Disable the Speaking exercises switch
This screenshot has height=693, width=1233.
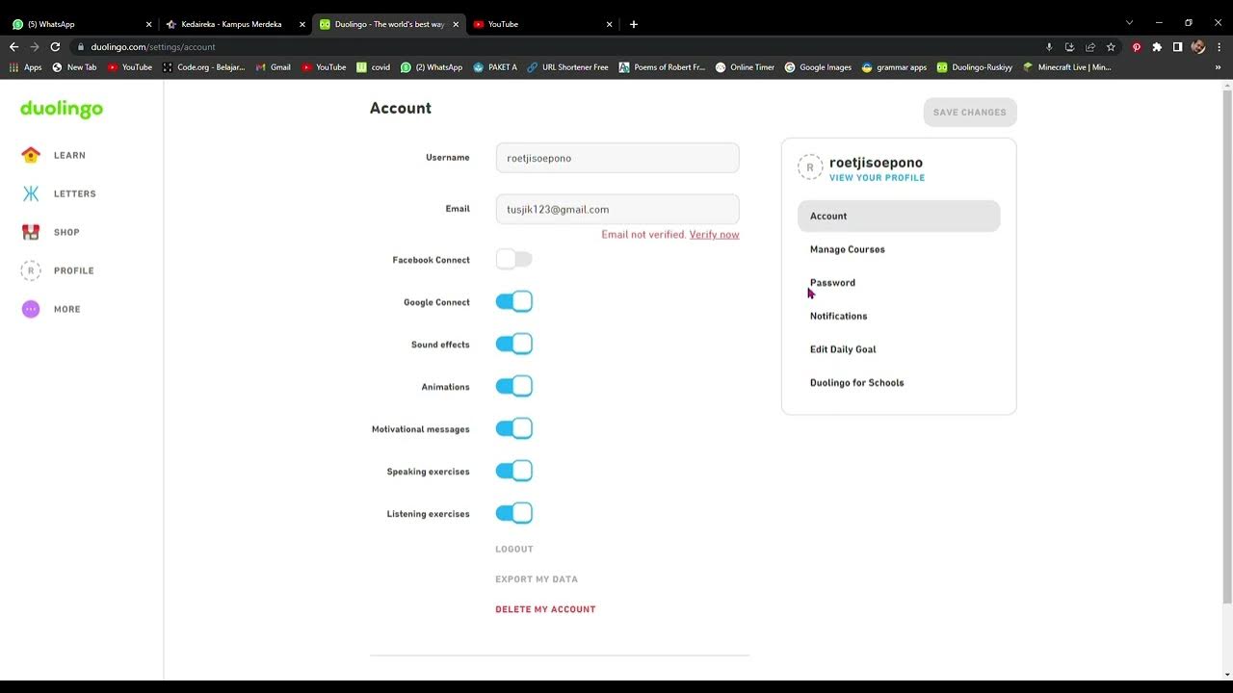513,471
